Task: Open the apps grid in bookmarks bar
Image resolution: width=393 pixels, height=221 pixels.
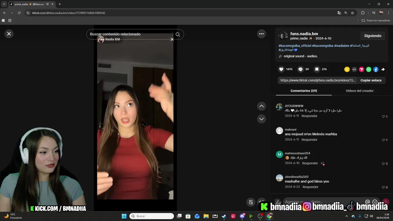Action: click(10, 21)
